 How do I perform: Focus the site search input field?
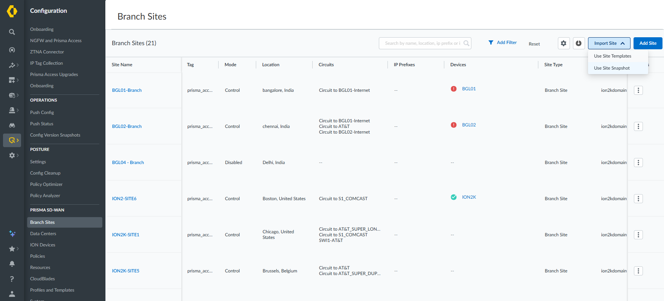[x=422, y=43]
